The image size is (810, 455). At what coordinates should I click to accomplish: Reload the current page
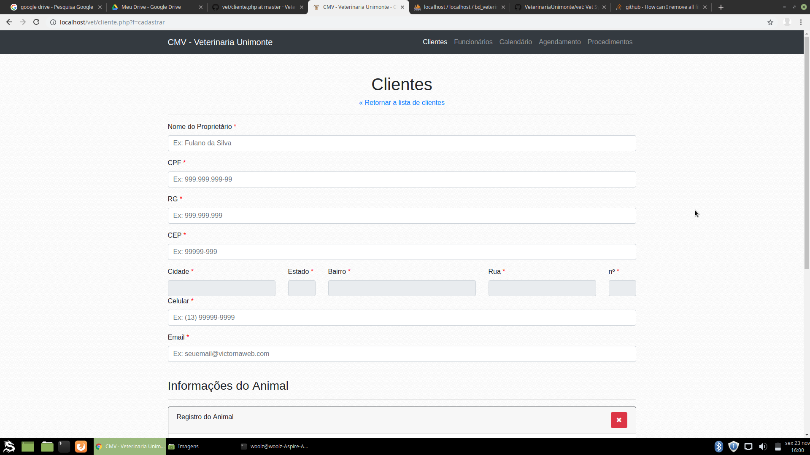(36, 22)
